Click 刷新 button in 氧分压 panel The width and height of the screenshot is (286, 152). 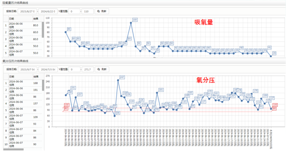point(102,69)
